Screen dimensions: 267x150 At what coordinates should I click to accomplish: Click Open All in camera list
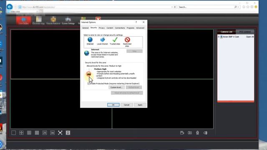(250, 37)
